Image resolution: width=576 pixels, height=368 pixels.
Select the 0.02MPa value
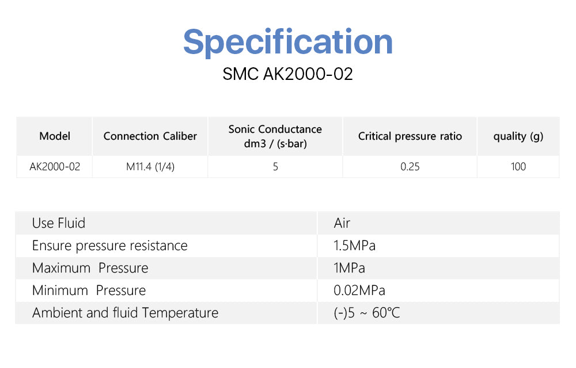pyautogui.click(x=359, y=290)
